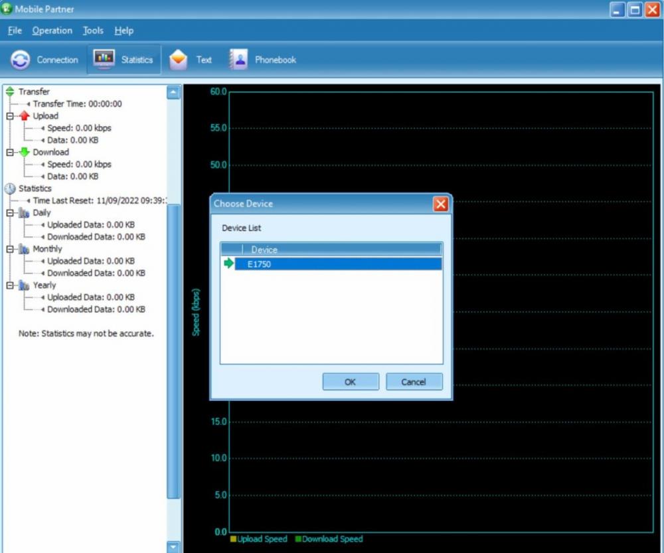This screenshot has width=664, height=553.
Task: Collapse the Monthly statistics node
Action: point(10,249)
